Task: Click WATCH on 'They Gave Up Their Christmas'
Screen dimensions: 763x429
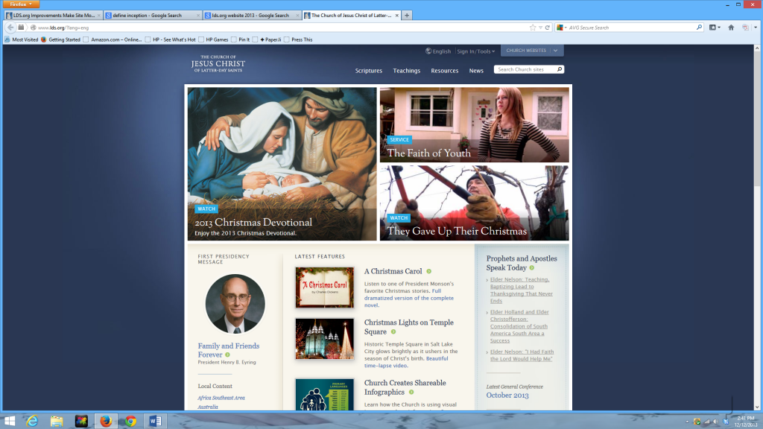Action: [x=398, y=217]
